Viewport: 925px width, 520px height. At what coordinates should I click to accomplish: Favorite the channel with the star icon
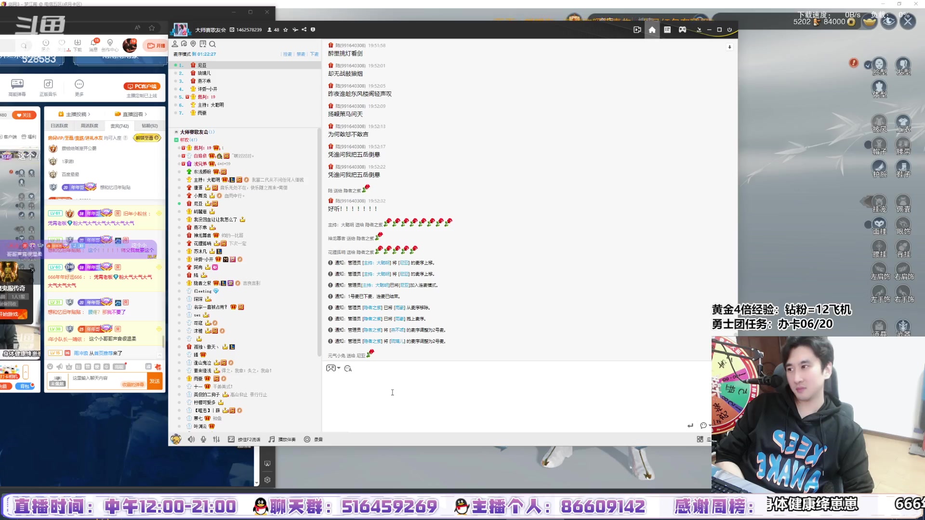point(286,30)
